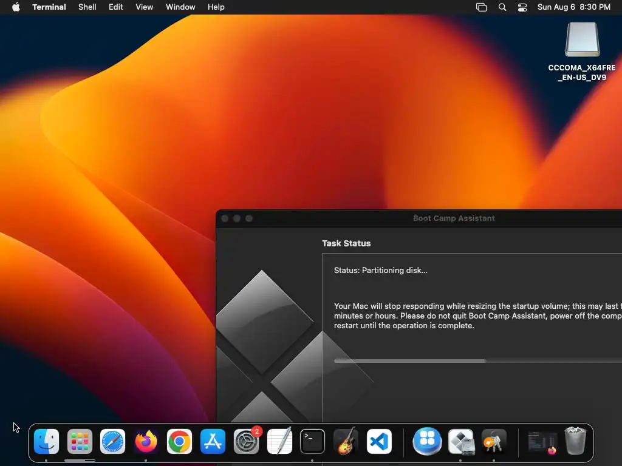Open TextEdit from the Dock
This screenshot has height=466, width=622.
coord(279,441)
